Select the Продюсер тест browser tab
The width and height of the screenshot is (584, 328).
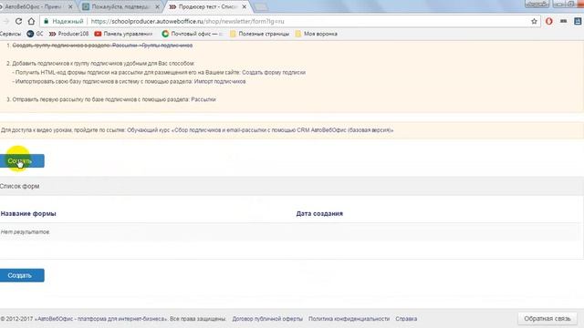[x=207, y=6]
